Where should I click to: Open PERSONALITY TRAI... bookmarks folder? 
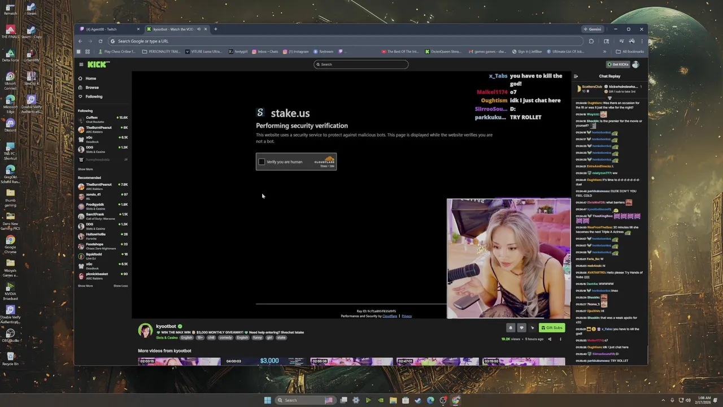[x=161, y=51]
